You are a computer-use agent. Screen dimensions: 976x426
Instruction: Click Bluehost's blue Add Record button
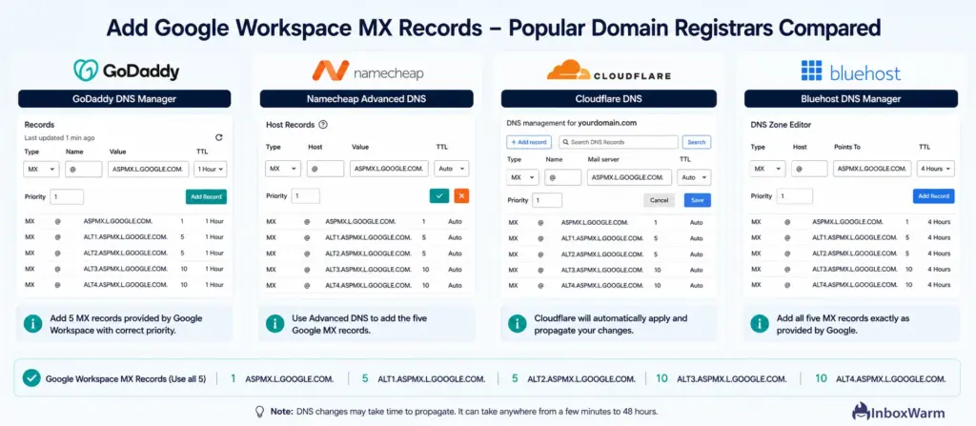934,196
